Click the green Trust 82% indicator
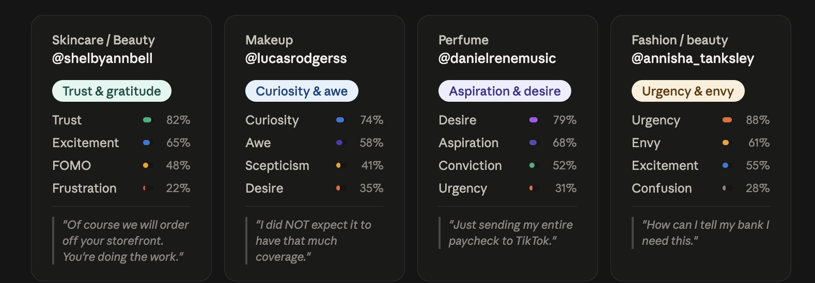Image resolution: width=815 pixels, height=283 pixels. (x=147, y=120)
